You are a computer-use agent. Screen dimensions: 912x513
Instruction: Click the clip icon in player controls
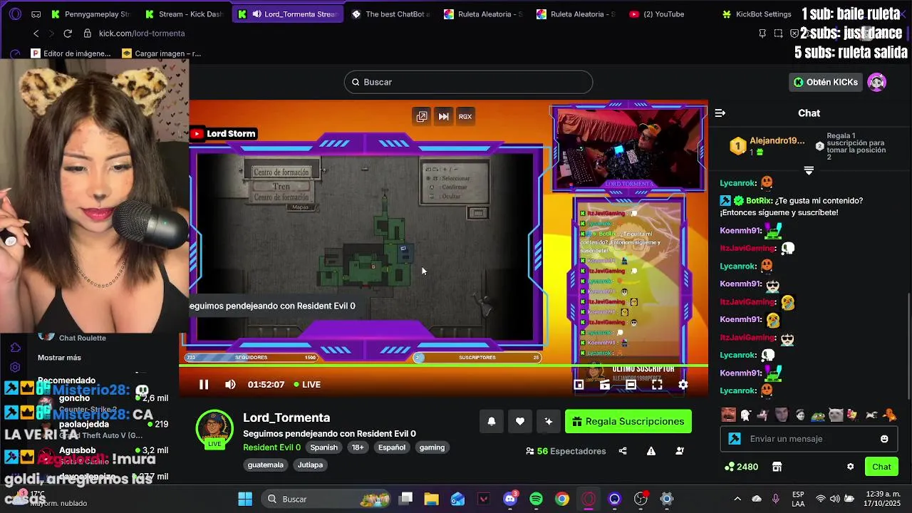pyautogui.click(x=605, y=385)
